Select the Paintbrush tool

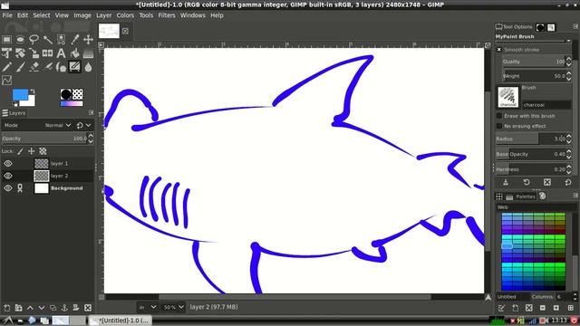coord(20,67)
